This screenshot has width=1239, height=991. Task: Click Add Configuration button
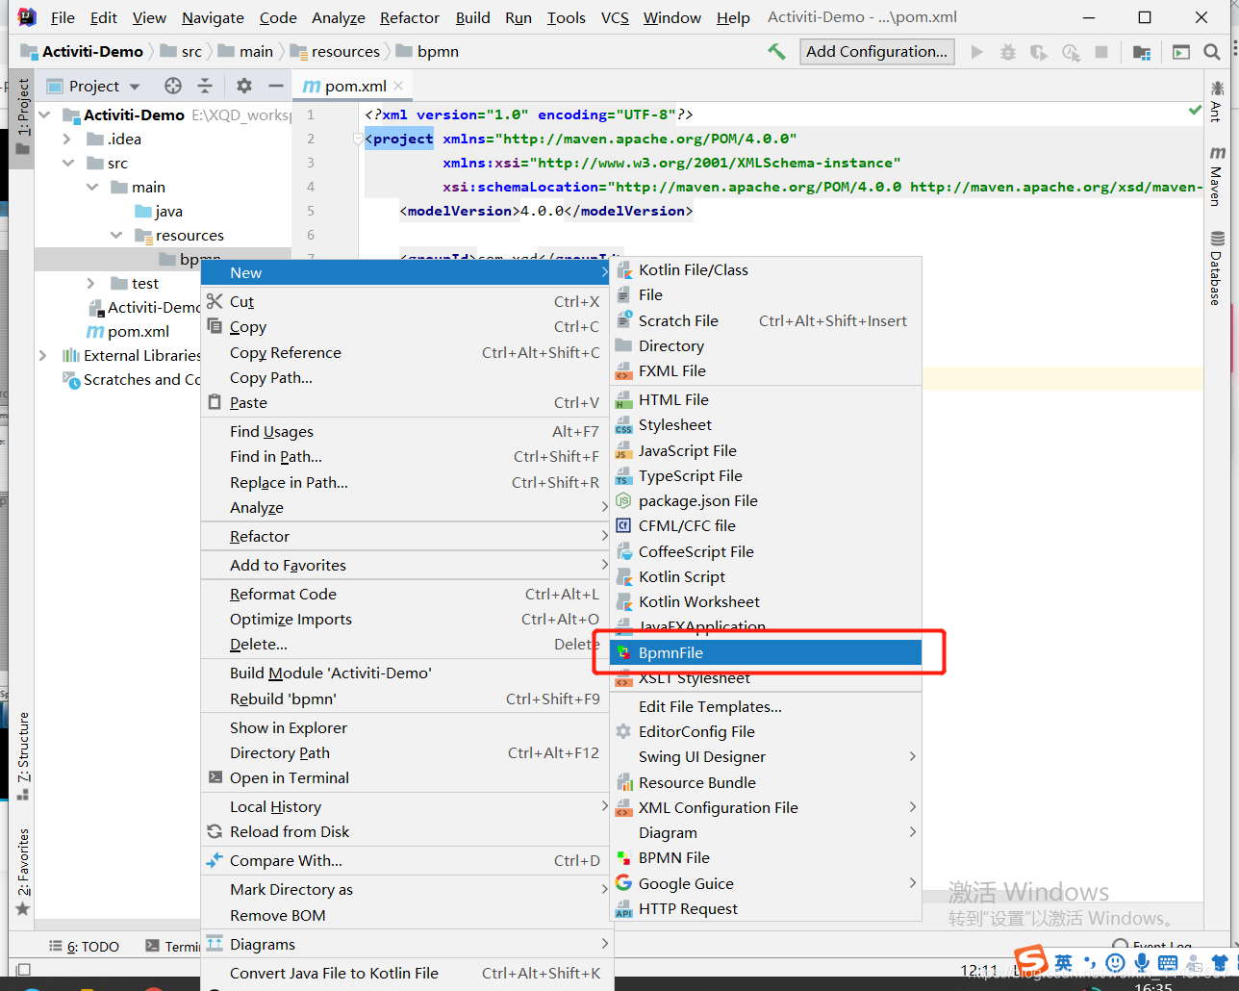(876, 52)
